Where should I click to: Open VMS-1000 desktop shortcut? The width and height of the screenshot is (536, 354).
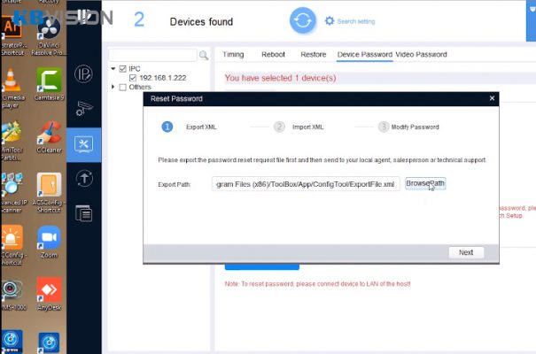click(13, 296)
